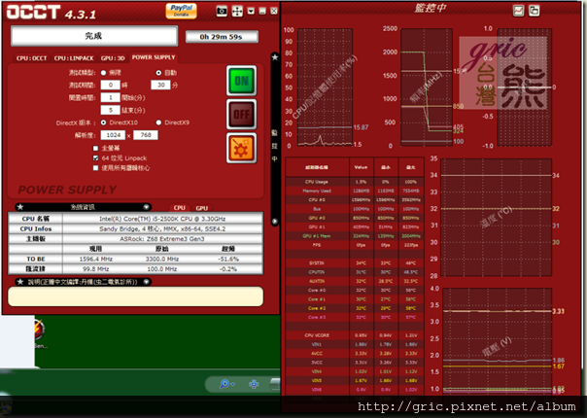Click the Sandy Bridge CPU Infos cell

pos(162,228)
